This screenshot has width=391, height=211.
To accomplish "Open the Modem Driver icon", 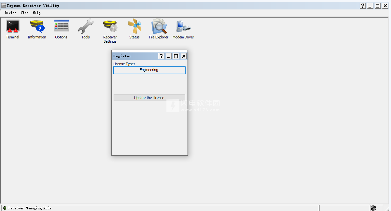I will 183,29.
